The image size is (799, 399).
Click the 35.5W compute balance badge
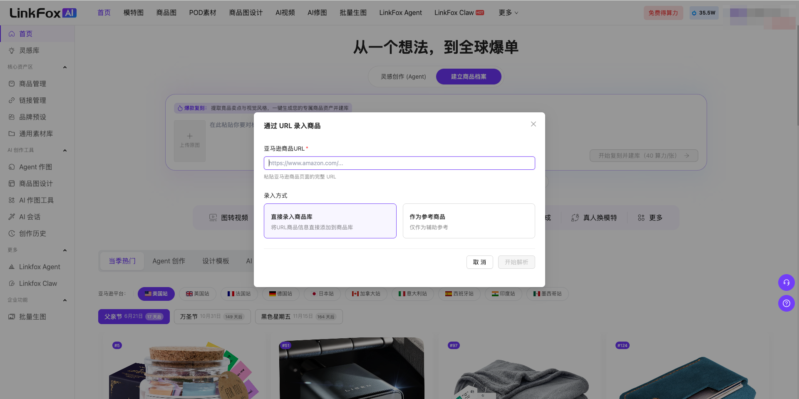pyautogui.click(x=704, y=13)
